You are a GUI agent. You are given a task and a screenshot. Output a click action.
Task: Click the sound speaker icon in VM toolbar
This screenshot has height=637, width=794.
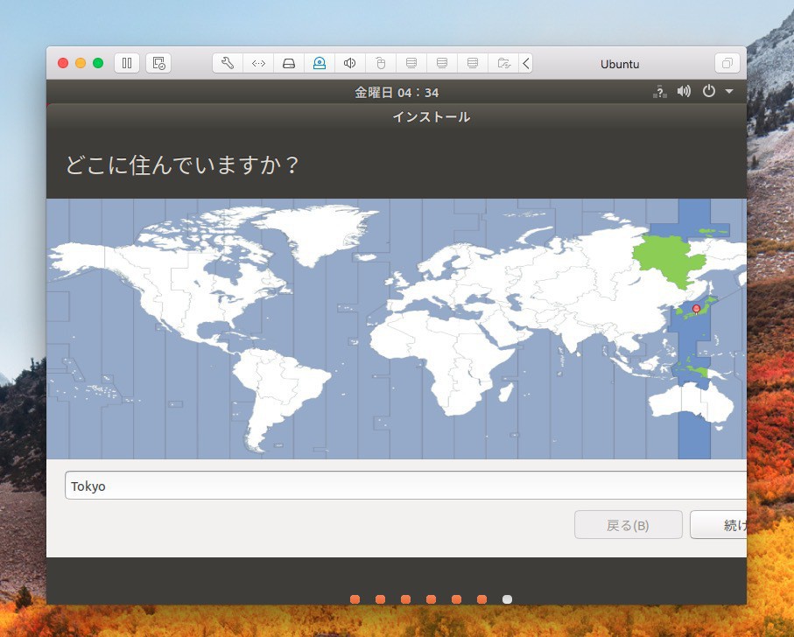tap(350, 63)
